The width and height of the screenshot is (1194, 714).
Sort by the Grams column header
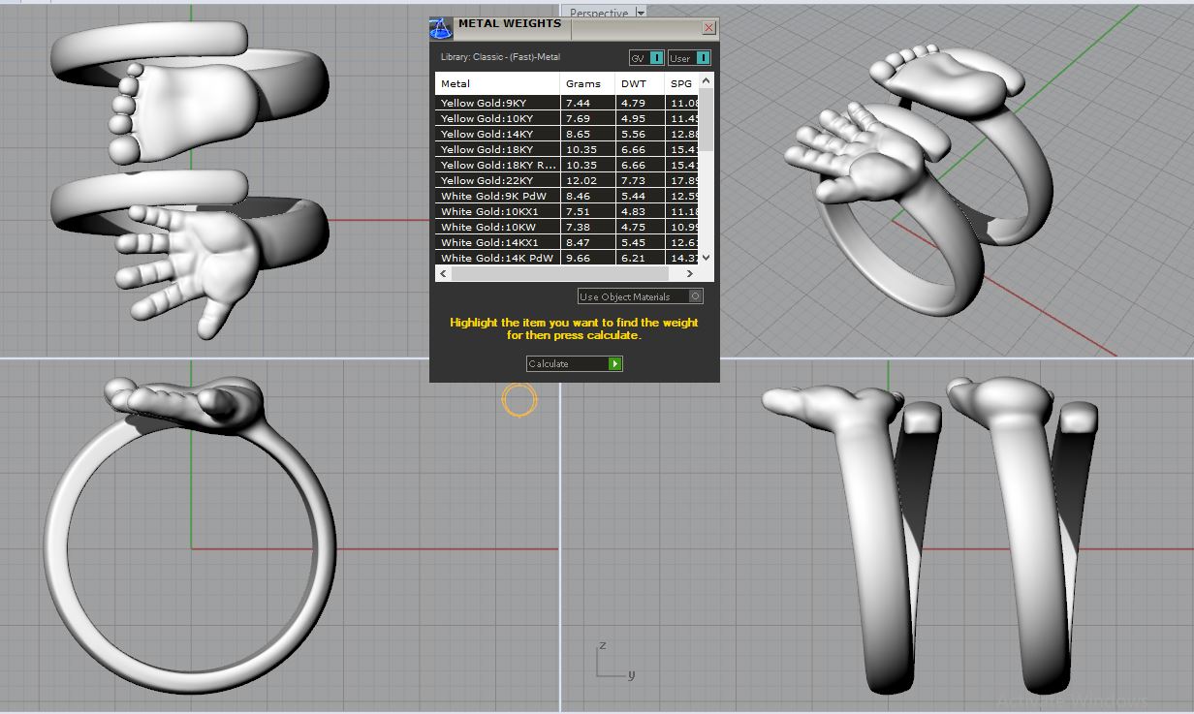583,84
